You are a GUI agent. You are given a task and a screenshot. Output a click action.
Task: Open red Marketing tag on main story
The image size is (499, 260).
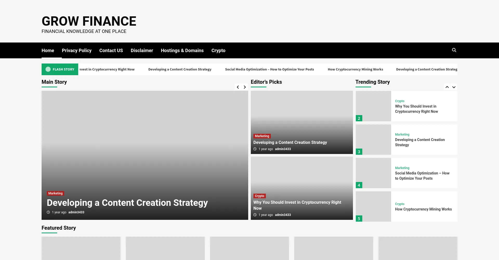click(55, 193)
